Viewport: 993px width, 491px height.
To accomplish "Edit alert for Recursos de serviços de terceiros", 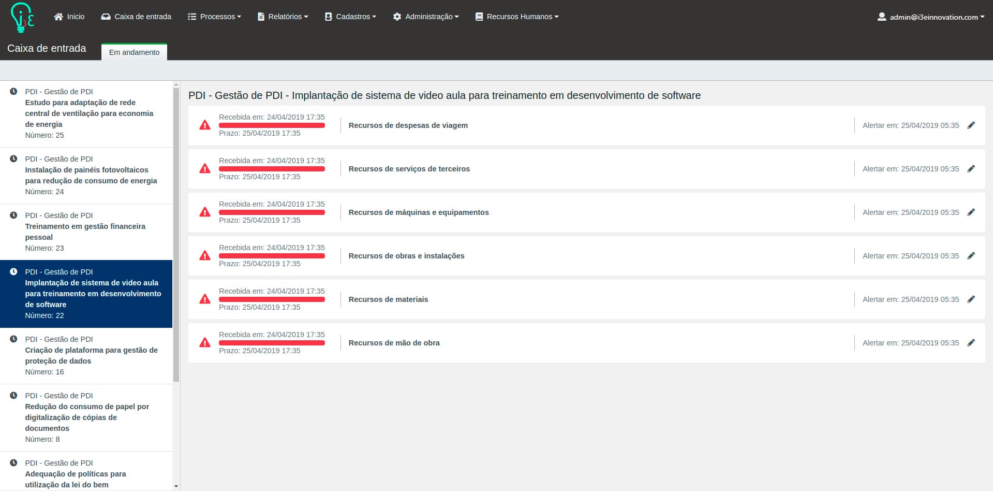I will click(971, 169).
